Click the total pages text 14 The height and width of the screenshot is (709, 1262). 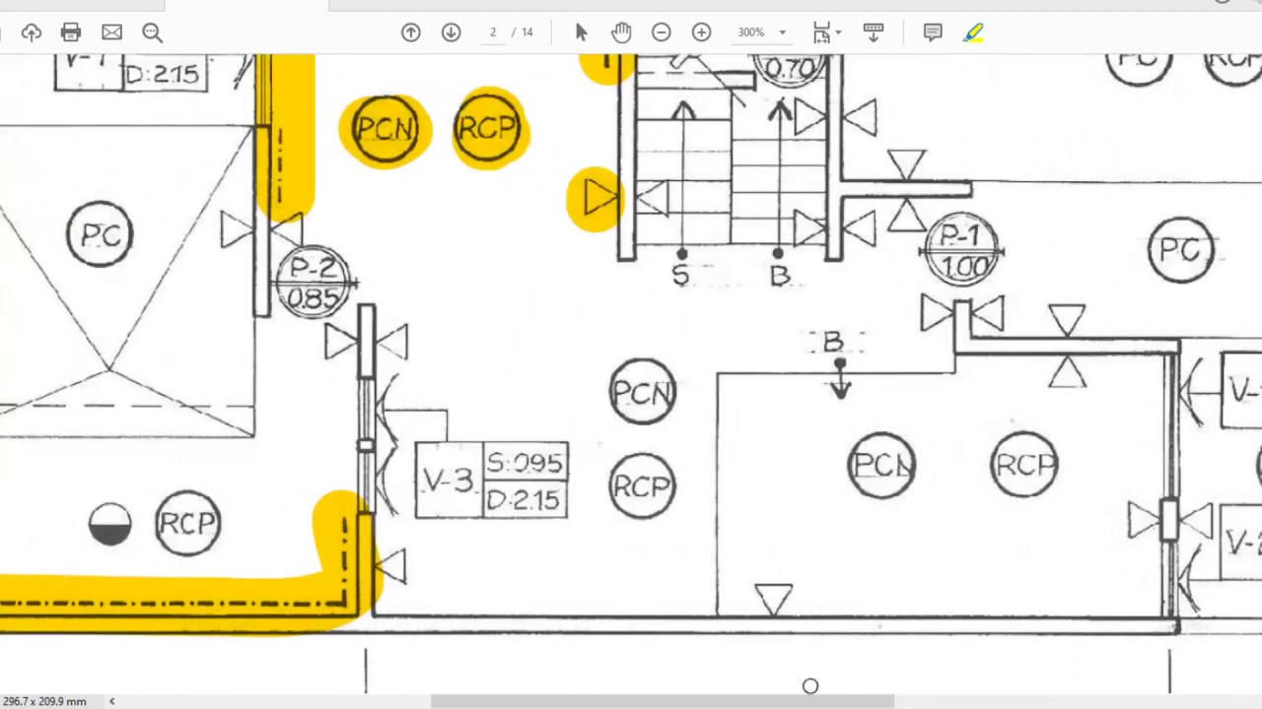point(527,32)
